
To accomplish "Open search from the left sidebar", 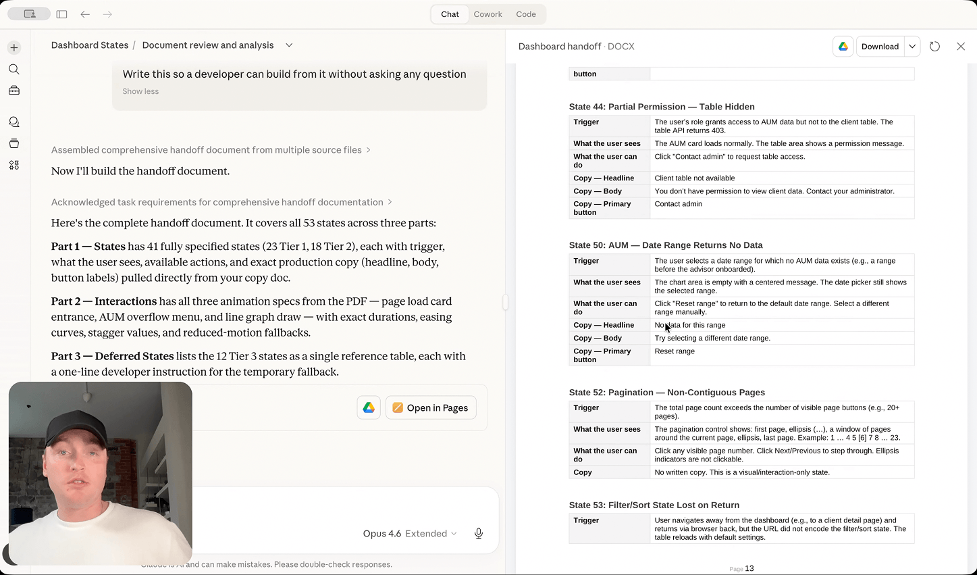I will click(14, 70).
